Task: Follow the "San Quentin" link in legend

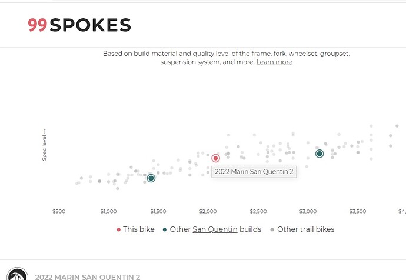Action: pyautogui.click(x=215, y=229)
